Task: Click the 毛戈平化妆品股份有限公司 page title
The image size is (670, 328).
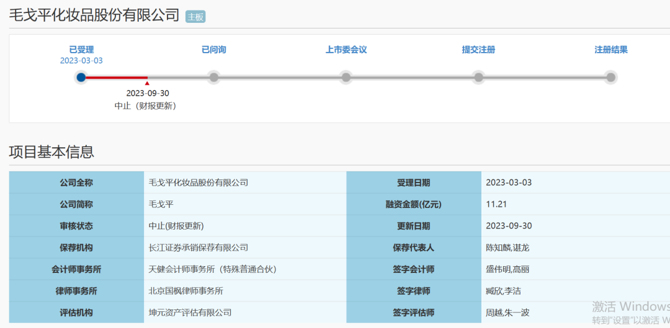Action: coord(94,15)
